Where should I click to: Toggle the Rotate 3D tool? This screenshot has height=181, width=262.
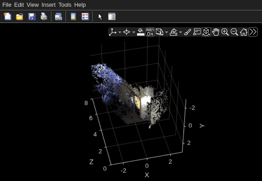(206, 32)
